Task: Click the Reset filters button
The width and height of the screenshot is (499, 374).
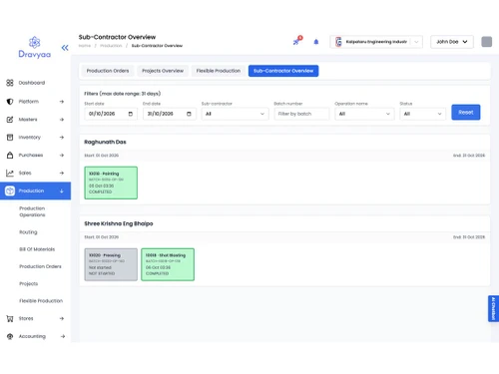Action: tap(466, 113)
